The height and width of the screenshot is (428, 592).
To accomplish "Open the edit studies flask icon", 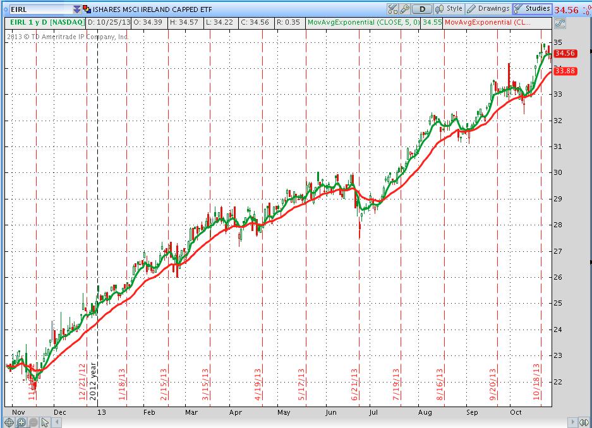I will [x=392, y=9].
